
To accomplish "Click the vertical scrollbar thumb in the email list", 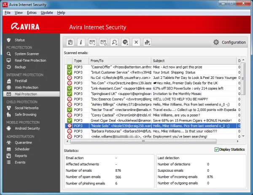I will click(243, 79).
